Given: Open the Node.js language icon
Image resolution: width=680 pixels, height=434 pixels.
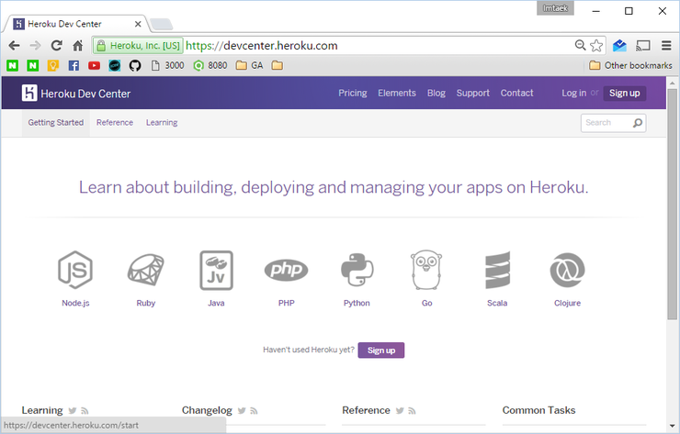Looking at the screenshot, I should tap(75, 270).
